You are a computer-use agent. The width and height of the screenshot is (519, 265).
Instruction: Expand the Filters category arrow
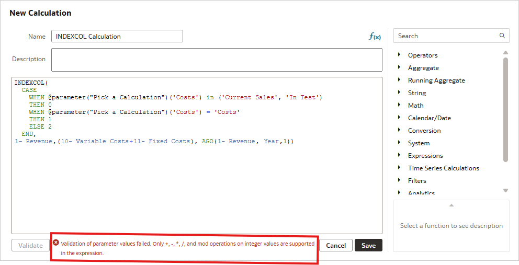(399, 180)
